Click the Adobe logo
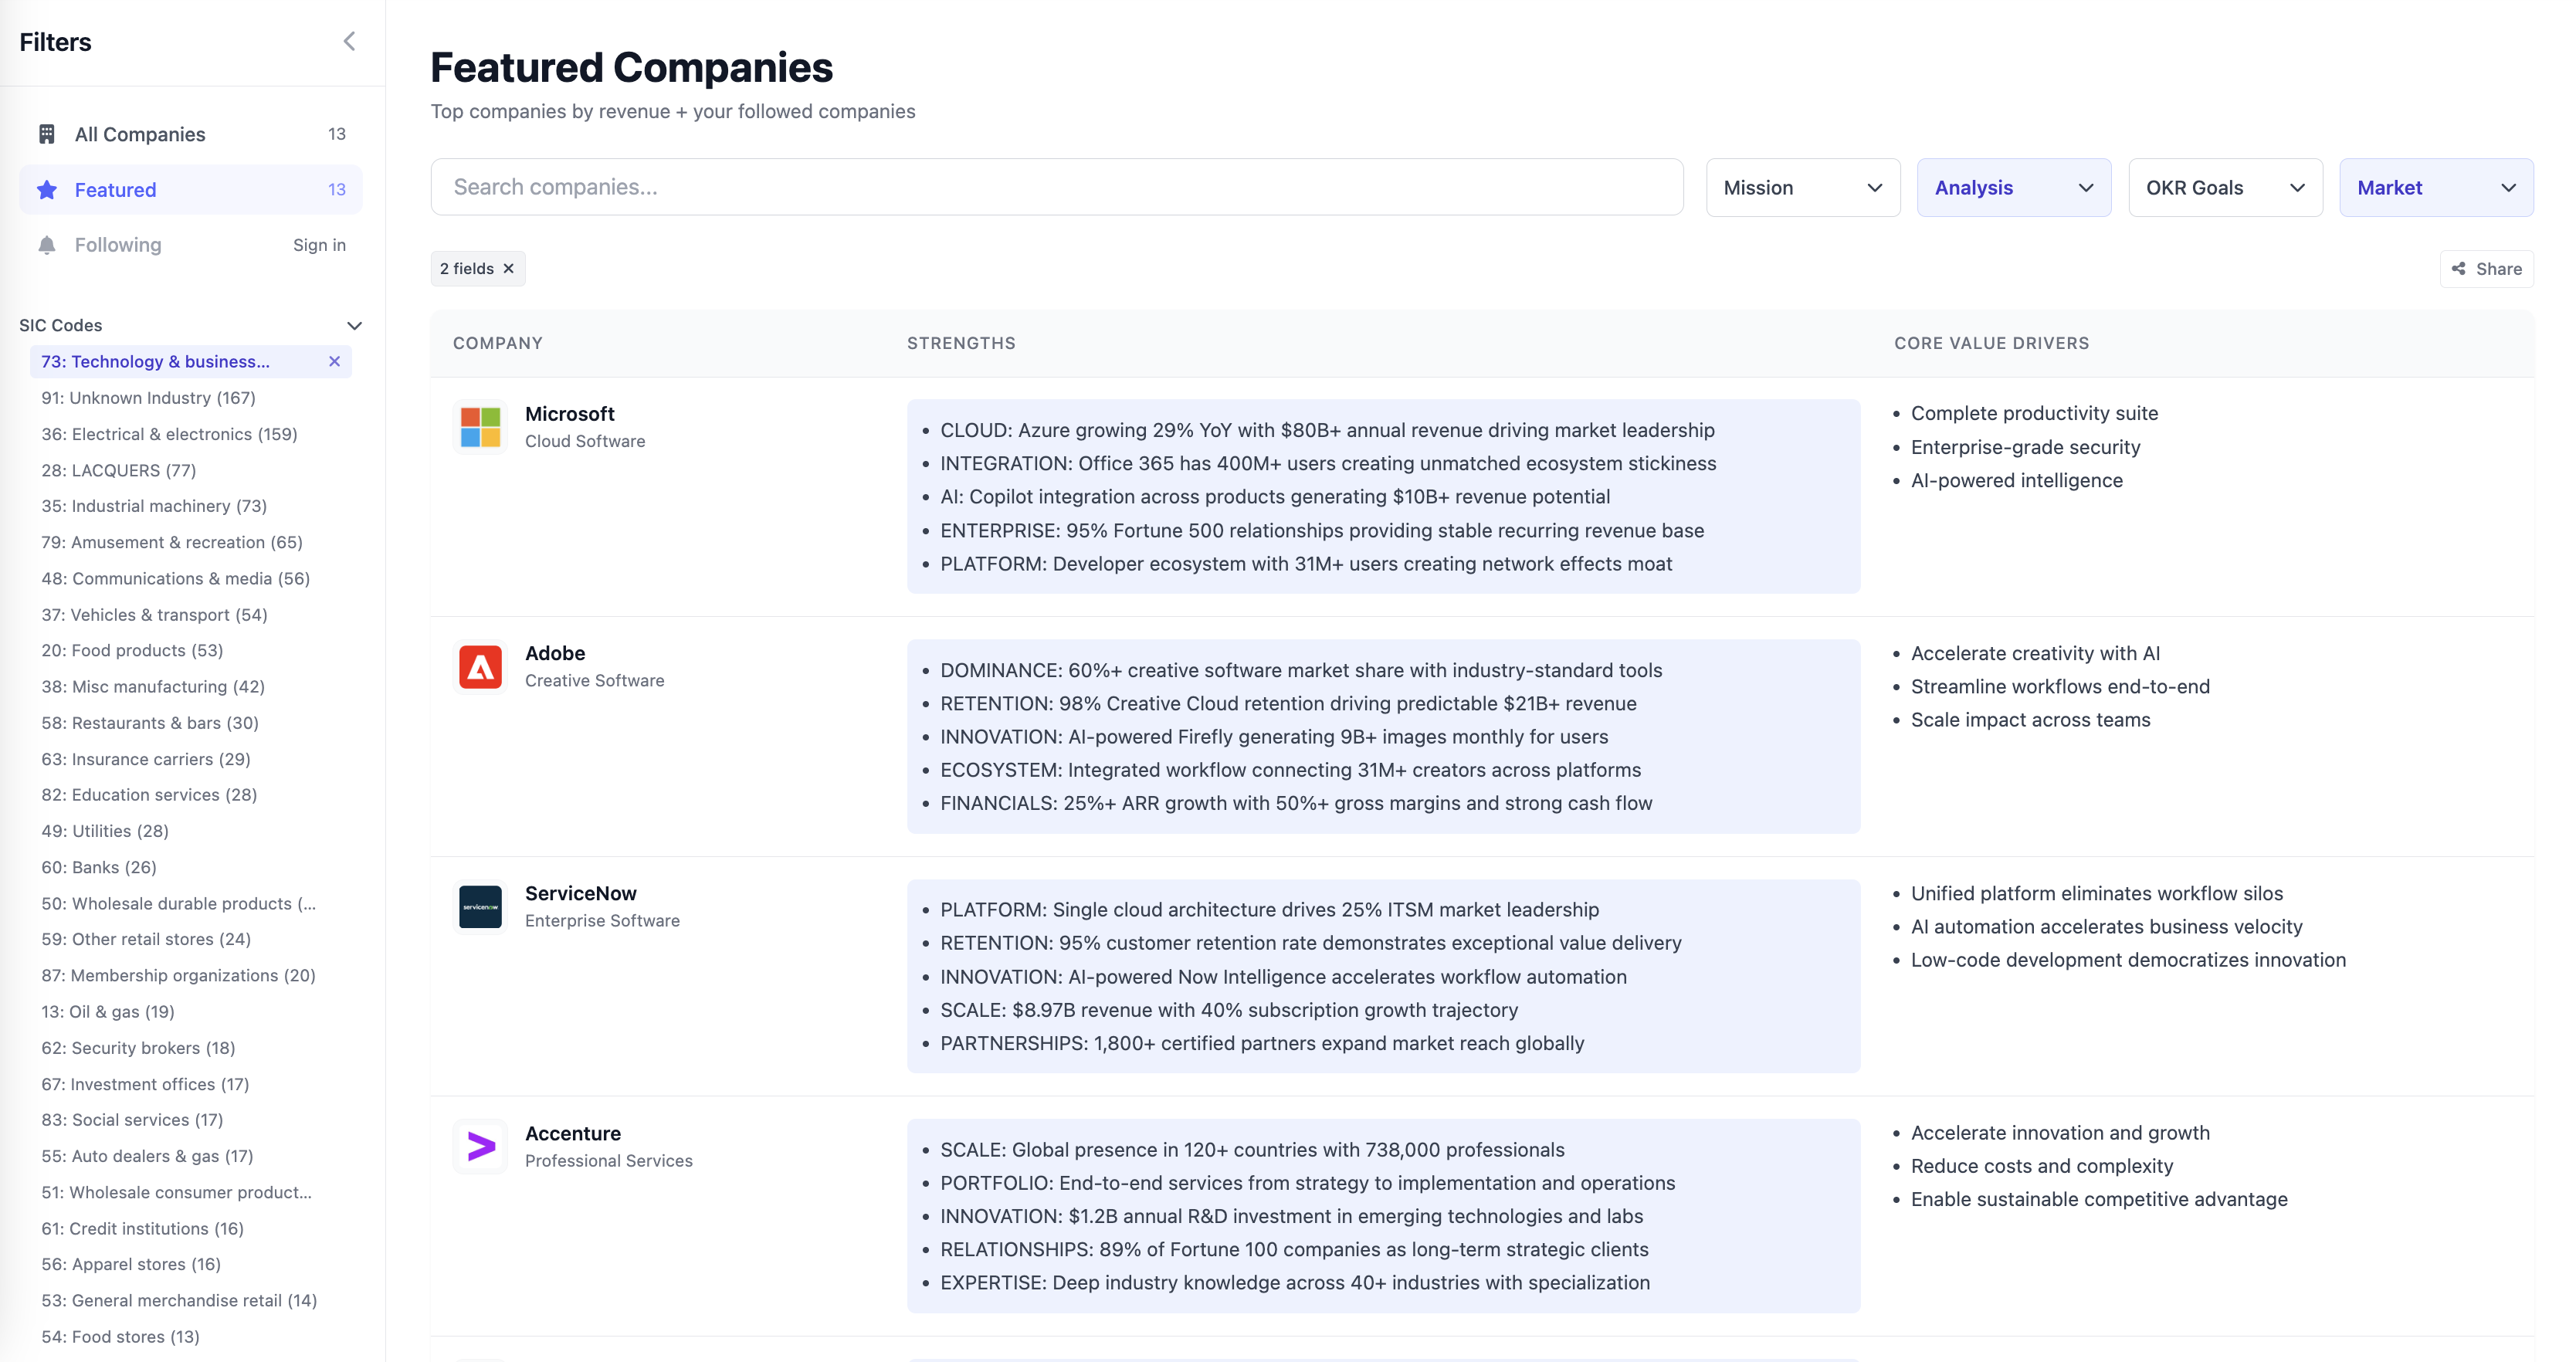The image size is (2576, 1362). point(480,667)
